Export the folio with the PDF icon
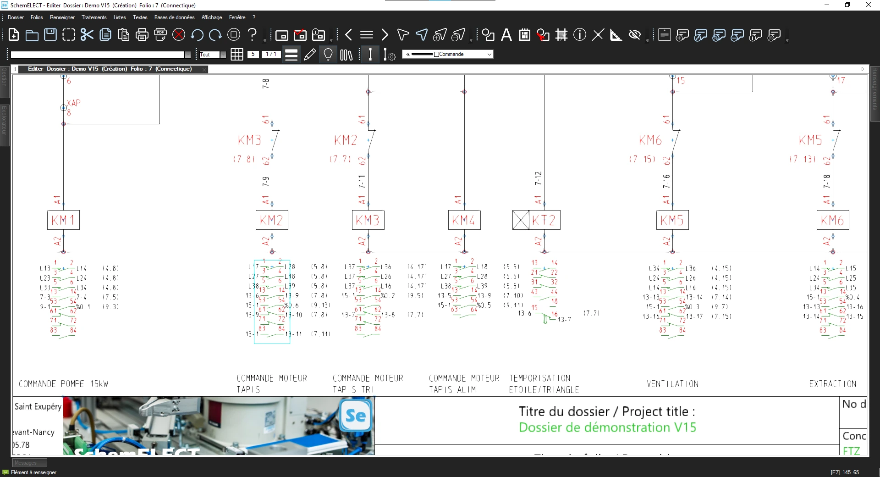This screenshot has height=477, width=880. pos(160,35)
